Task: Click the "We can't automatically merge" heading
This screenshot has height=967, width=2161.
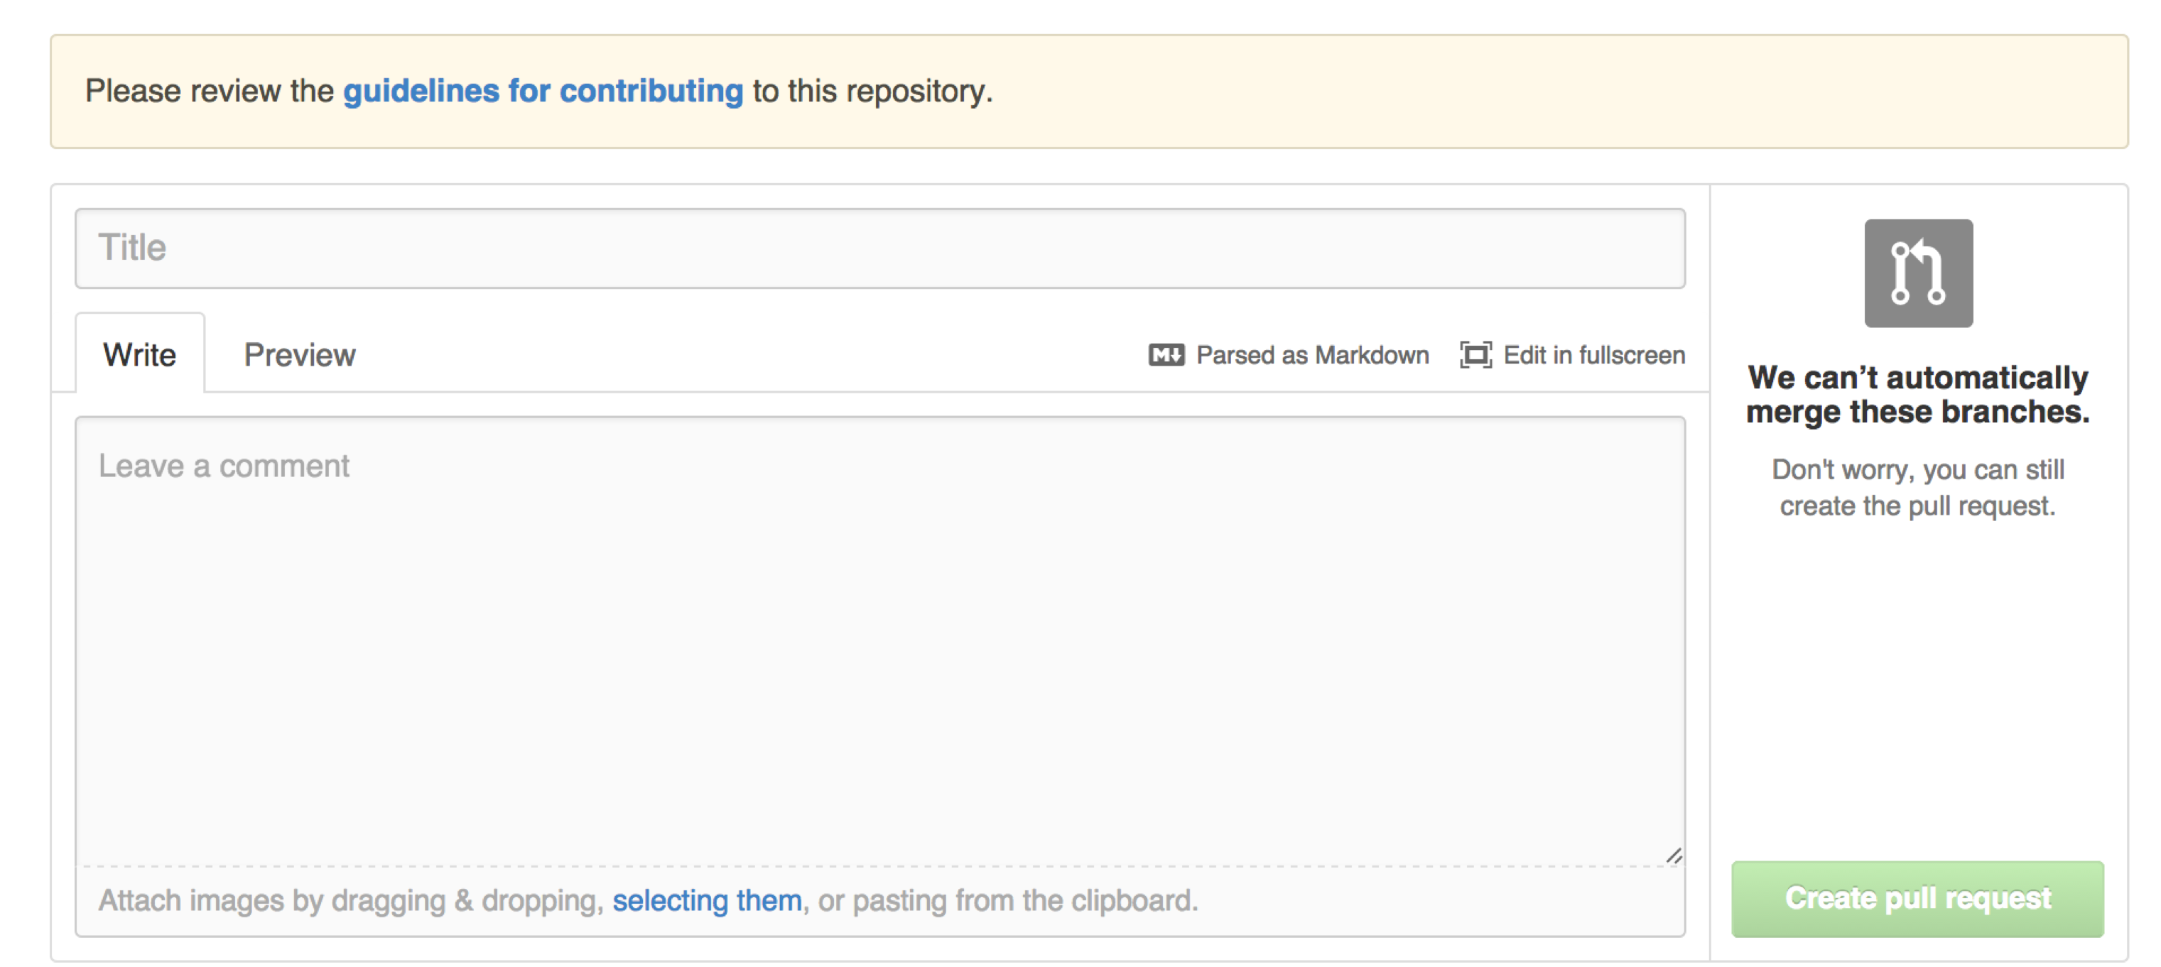Action: 1918,394
